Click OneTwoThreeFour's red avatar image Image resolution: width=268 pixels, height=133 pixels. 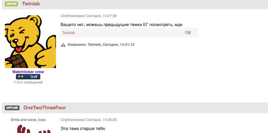30,129
